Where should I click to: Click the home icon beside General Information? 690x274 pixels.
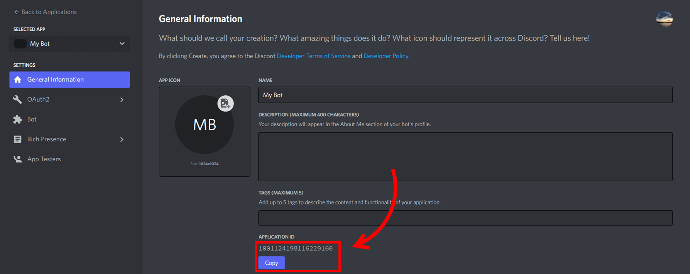(18, 79)
